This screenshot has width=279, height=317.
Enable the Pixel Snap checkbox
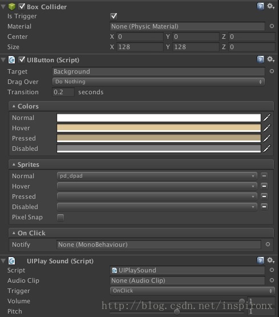click(x=60, y=218)
